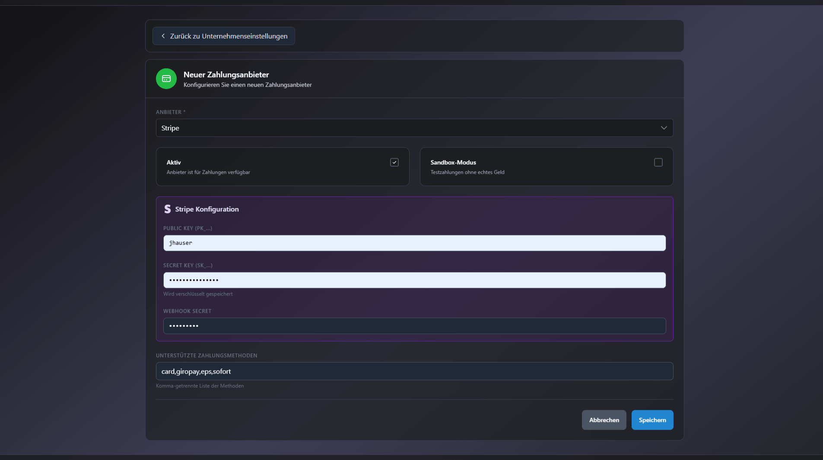Click the Stripe Konfiguration section title
The image size is (823, 460).
[x=207, y=209]
